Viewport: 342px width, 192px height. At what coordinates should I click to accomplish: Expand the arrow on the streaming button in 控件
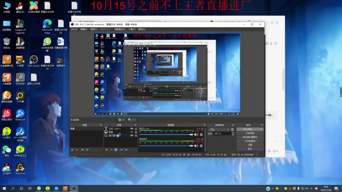(x=261, y=129)
